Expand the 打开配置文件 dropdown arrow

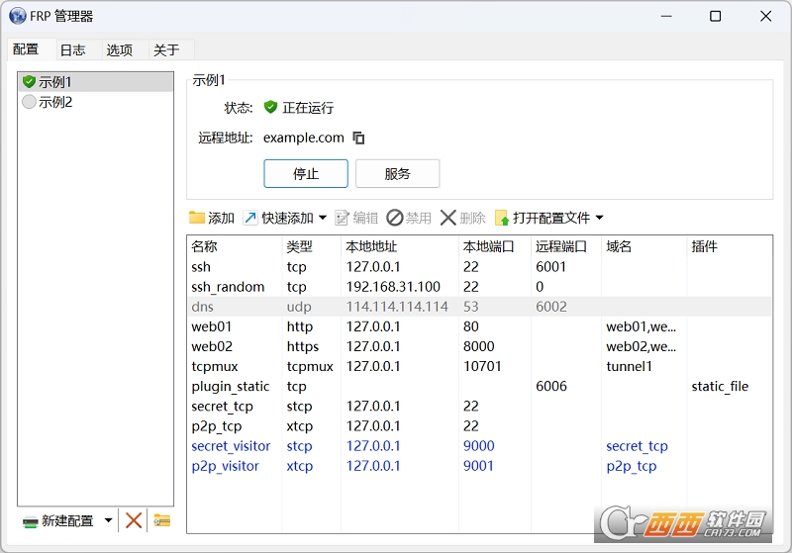coord(600,218)
